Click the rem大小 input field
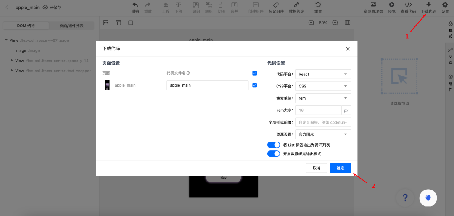Image resolution: width=454 pixels, height=216 pixels. coord(319,111)
